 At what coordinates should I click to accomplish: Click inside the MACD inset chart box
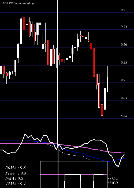click(74, 175)
